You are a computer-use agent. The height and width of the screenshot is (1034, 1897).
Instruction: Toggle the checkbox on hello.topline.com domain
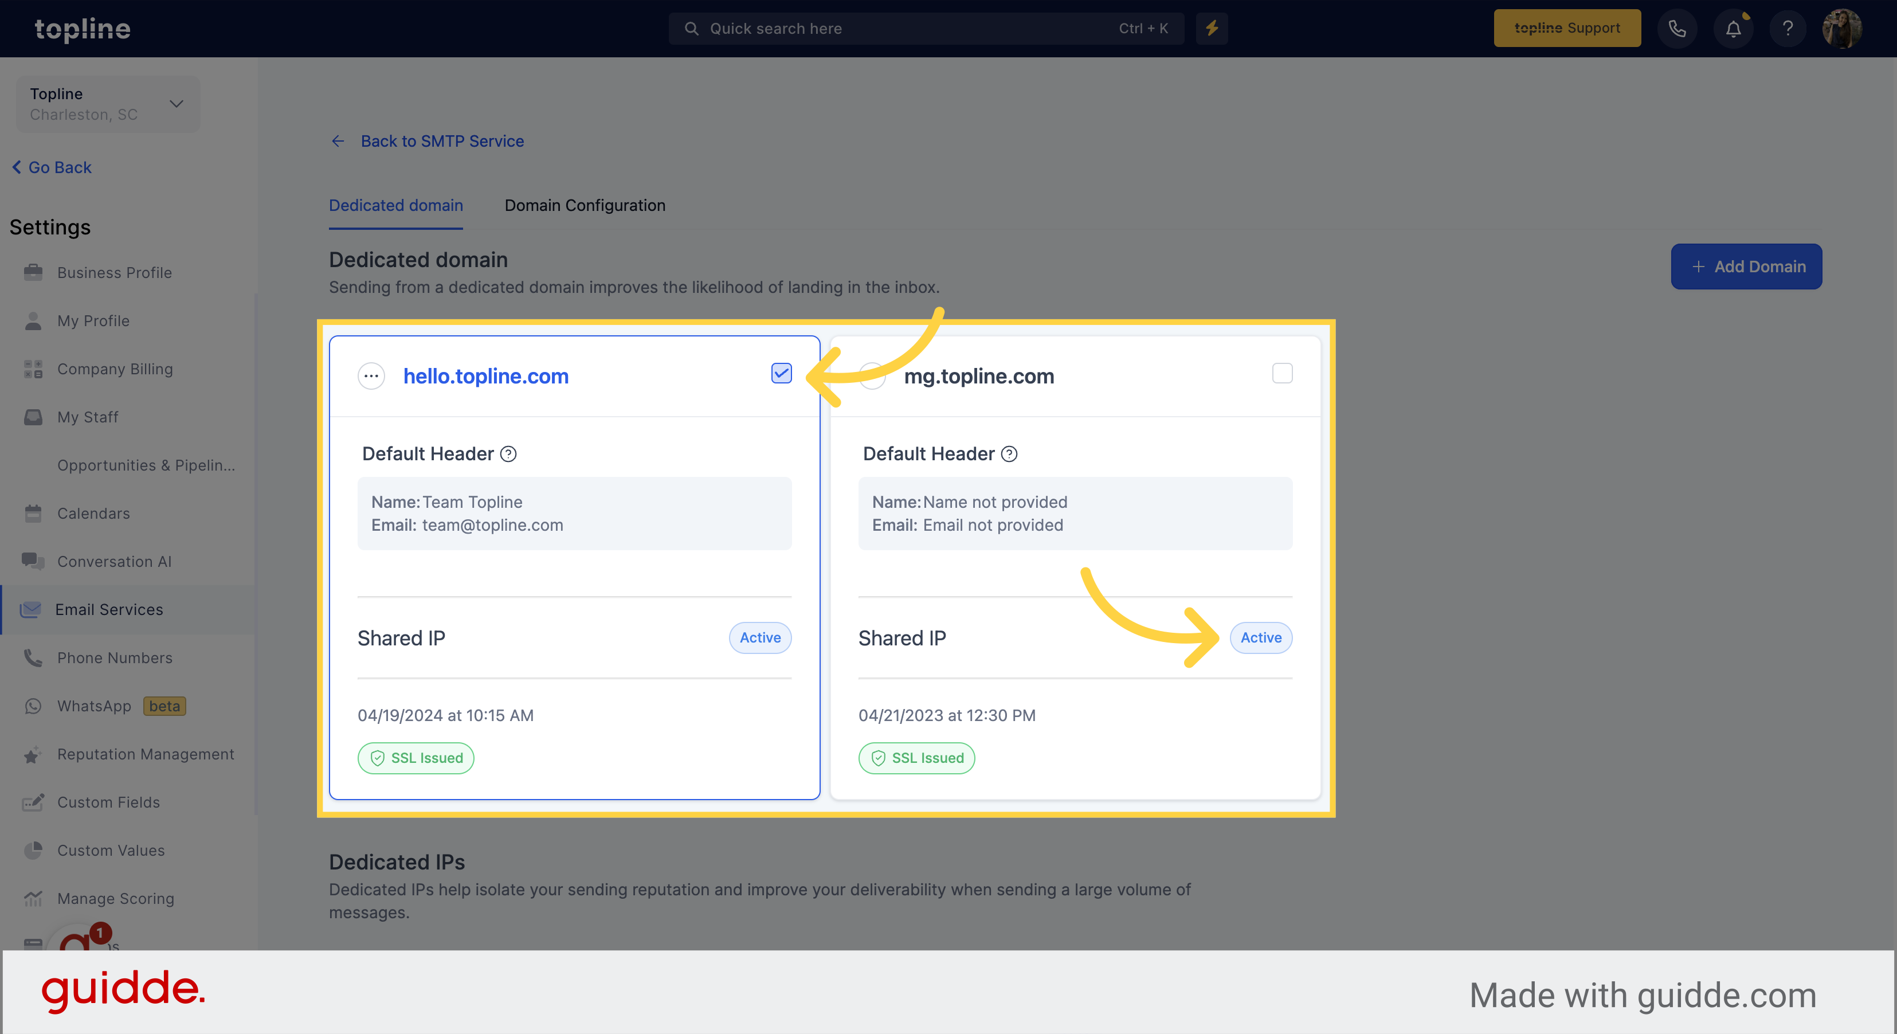[782, 373]
